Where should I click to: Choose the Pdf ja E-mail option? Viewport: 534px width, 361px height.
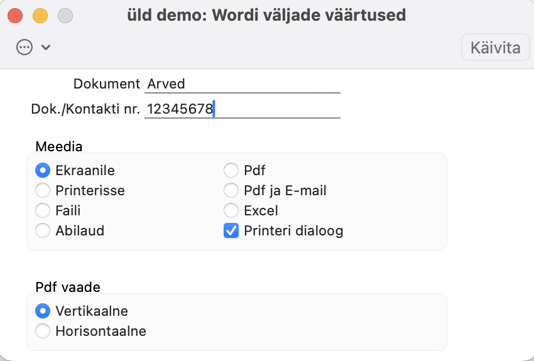click(x=231, y=190)
